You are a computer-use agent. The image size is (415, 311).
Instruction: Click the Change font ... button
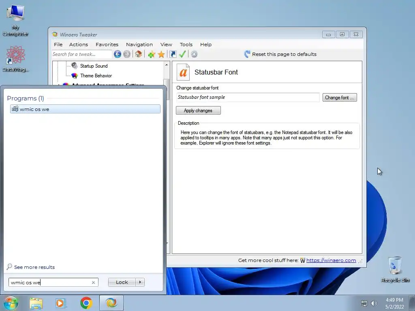point(340,98)
